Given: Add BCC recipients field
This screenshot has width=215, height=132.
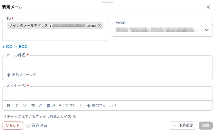Looking at the screenshot, I should pos(21,47).
